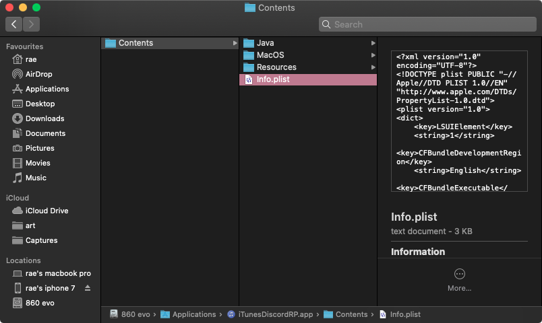This screenshot has width=542, height=323.
Task: Click the Info.plist XML preview thumbnail
Action: coord(459,121)
